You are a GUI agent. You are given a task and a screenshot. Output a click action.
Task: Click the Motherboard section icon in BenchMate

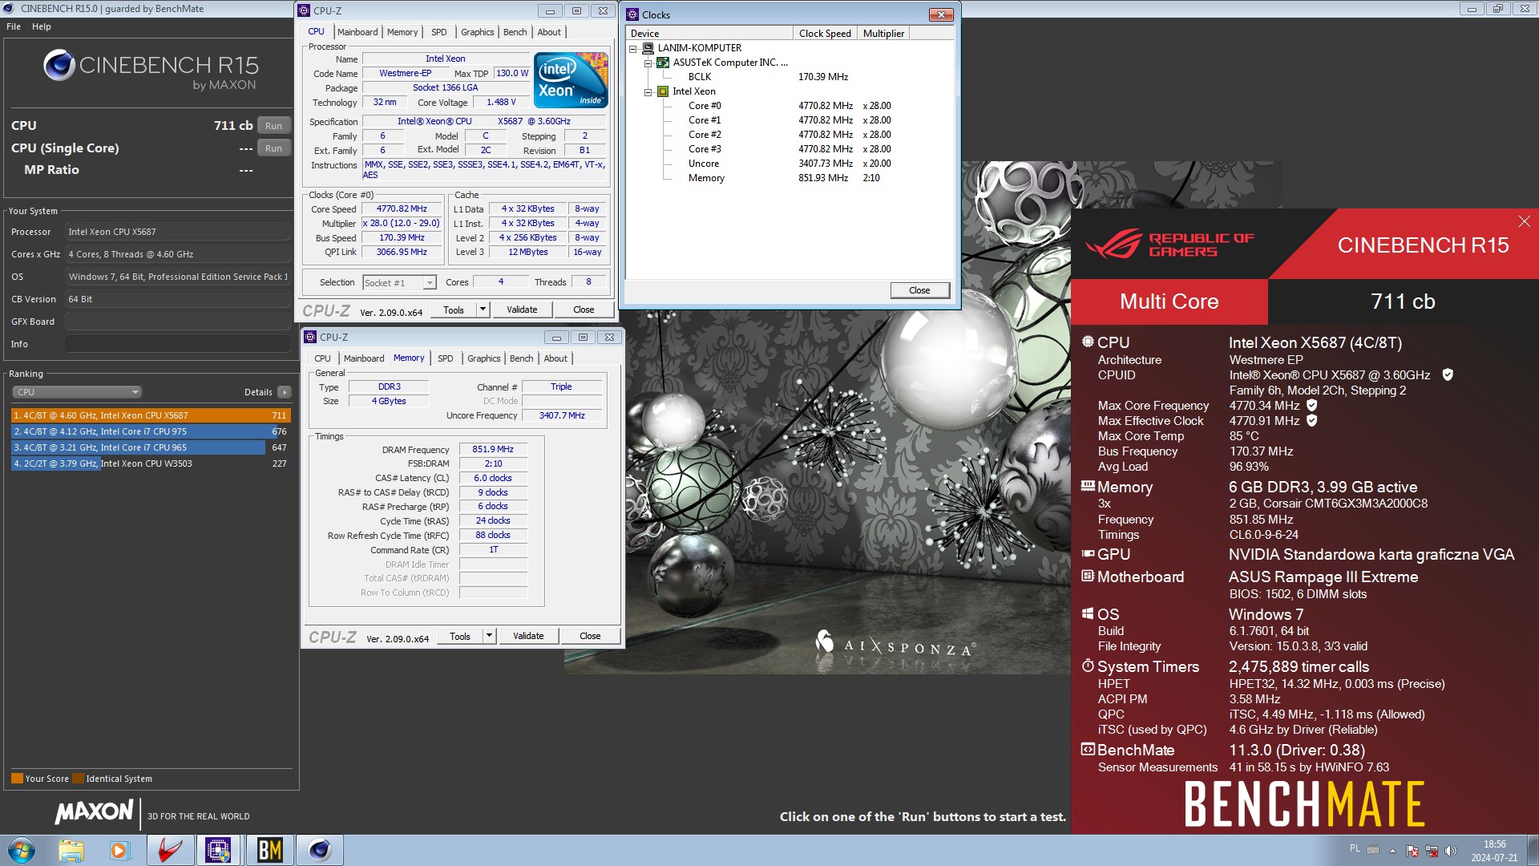tap(1088, 576)
